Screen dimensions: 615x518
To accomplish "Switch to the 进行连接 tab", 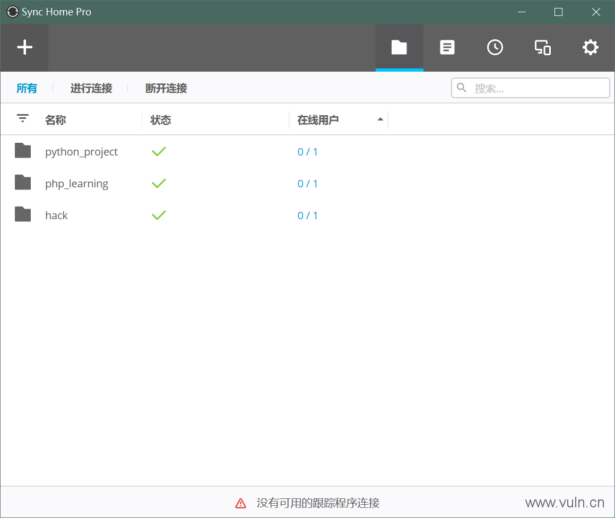I will tap(91, 88).
